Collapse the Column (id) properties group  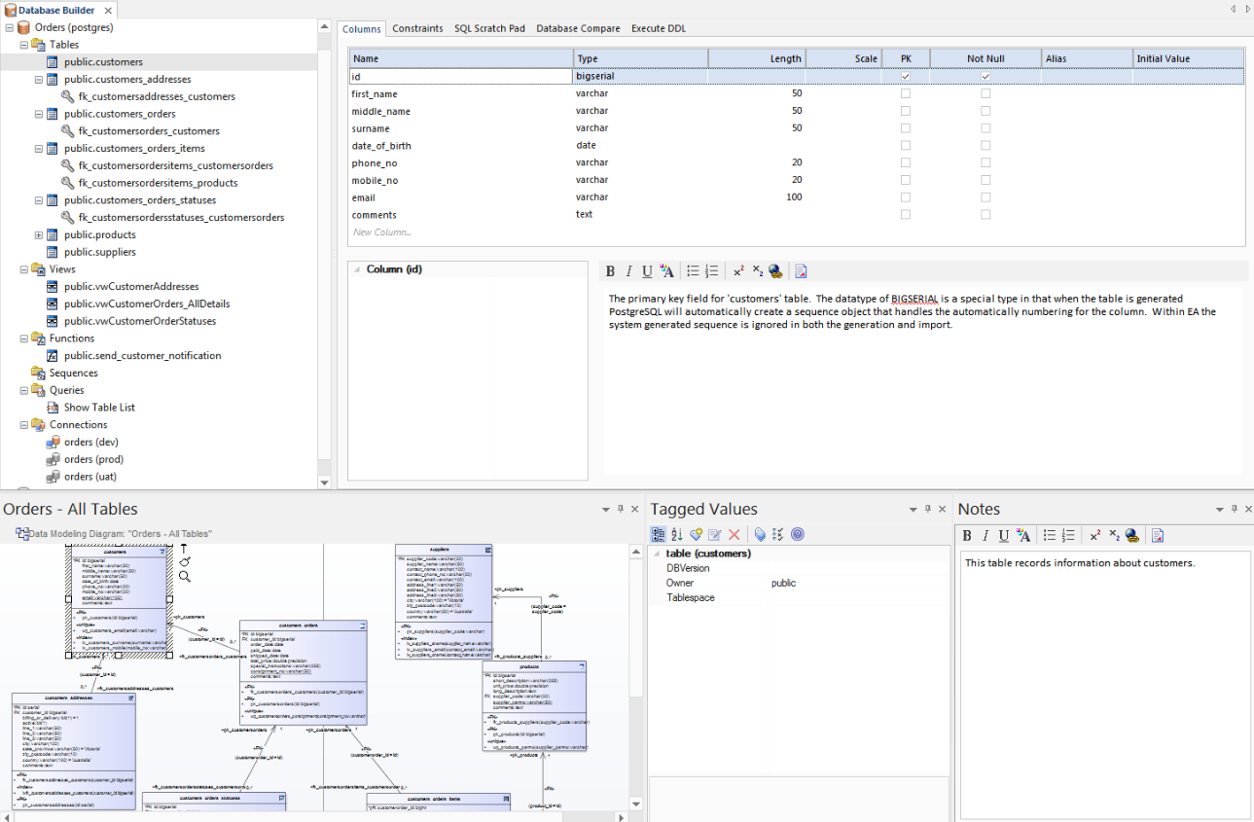pyautogui.click(x=356, y=269)
